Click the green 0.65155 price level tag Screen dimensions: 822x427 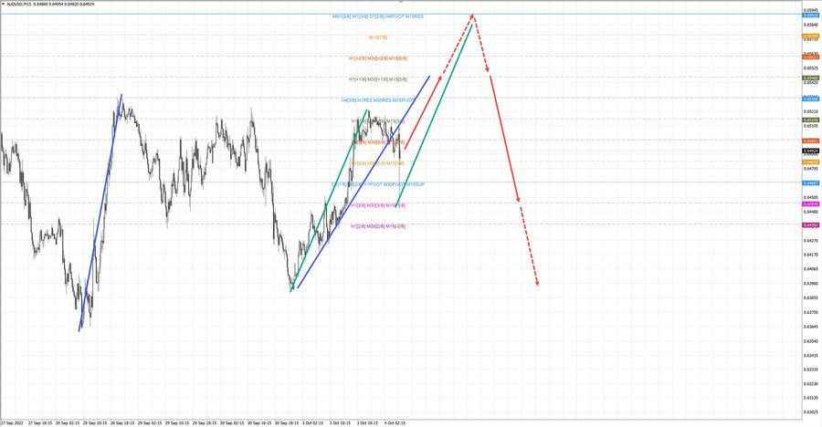pos(811,120)
